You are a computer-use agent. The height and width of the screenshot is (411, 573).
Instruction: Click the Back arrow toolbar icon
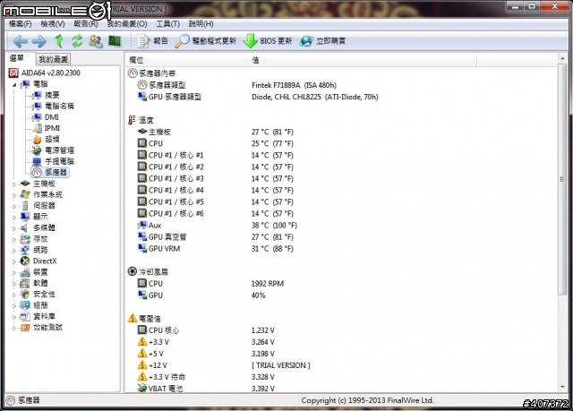tap(20, 41)
